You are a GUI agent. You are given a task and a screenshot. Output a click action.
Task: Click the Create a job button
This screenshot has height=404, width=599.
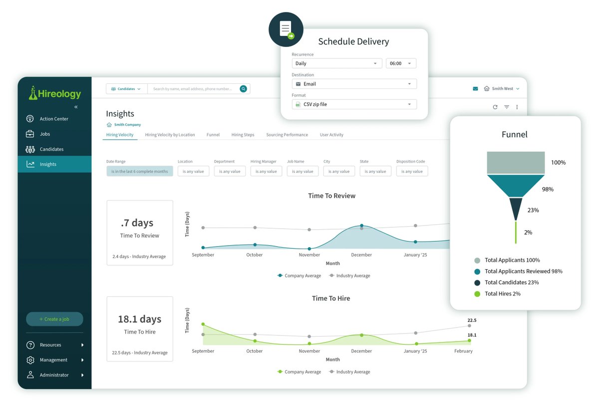click(54, 319)
